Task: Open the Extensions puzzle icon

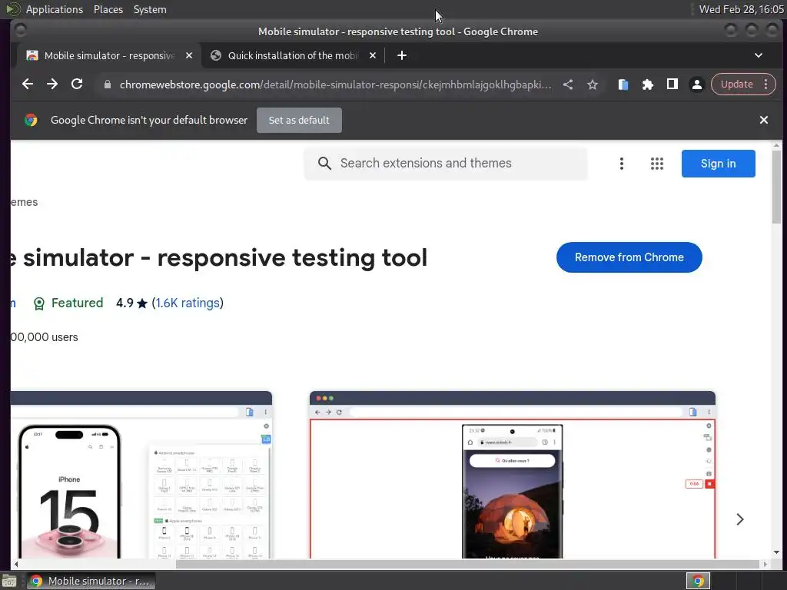Action: [x=647, y=85]
